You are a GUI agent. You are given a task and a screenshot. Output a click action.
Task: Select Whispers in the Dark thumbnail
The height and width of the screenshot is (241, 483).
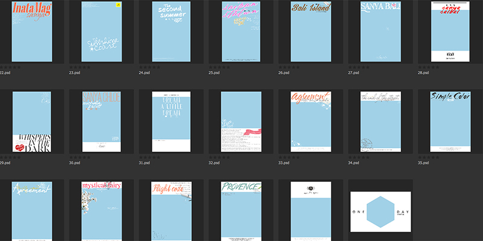32,122
